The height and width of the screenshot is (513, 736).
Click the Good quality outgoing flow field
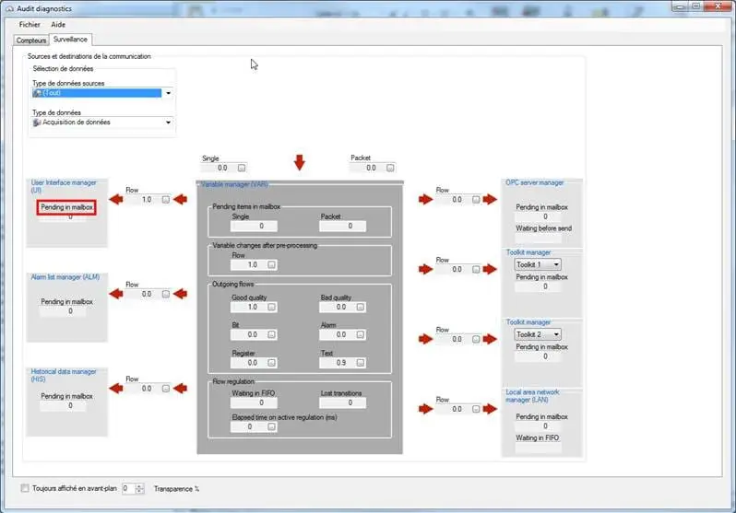point(249,308)
